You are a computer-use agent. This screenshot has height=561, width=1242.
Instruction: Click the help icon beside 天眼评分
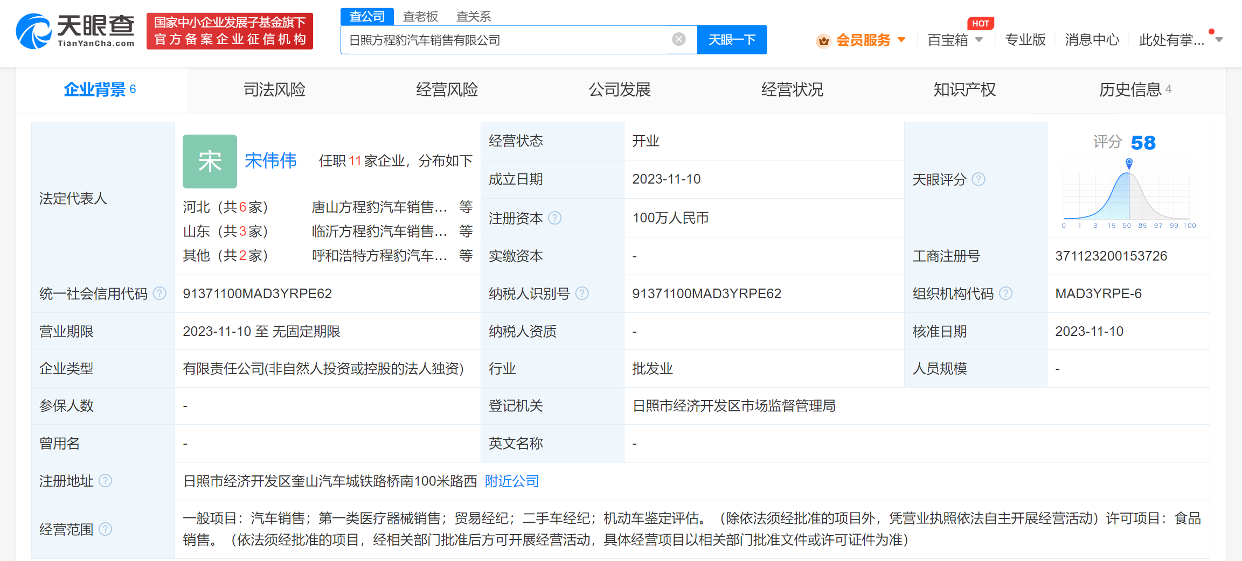pos(979,179)
